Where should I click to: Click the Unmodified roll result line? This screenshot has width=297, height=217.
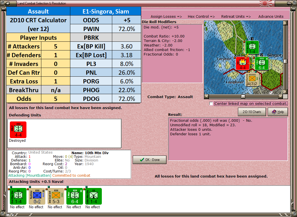(x=203, y=125)
